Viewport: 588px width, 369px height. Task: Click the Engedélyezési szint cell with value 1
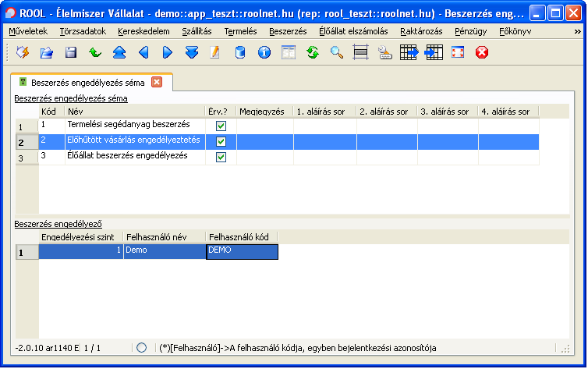81,252
